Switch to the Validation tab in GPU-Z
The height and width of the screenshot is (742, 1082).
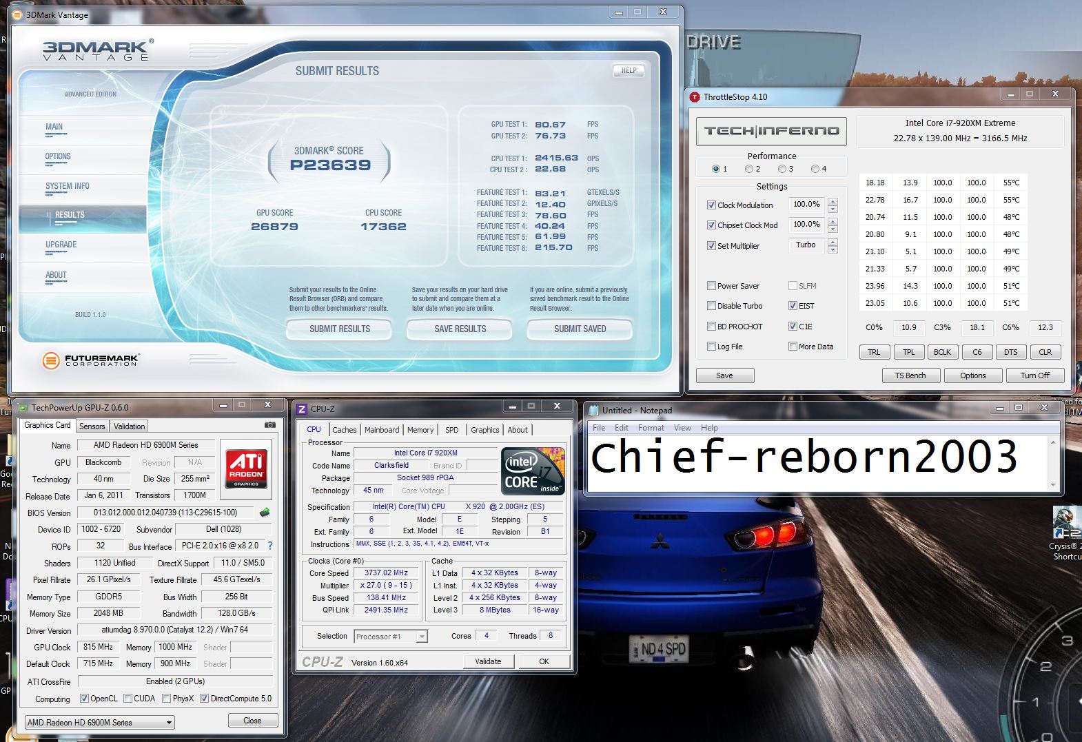point(130,426)
